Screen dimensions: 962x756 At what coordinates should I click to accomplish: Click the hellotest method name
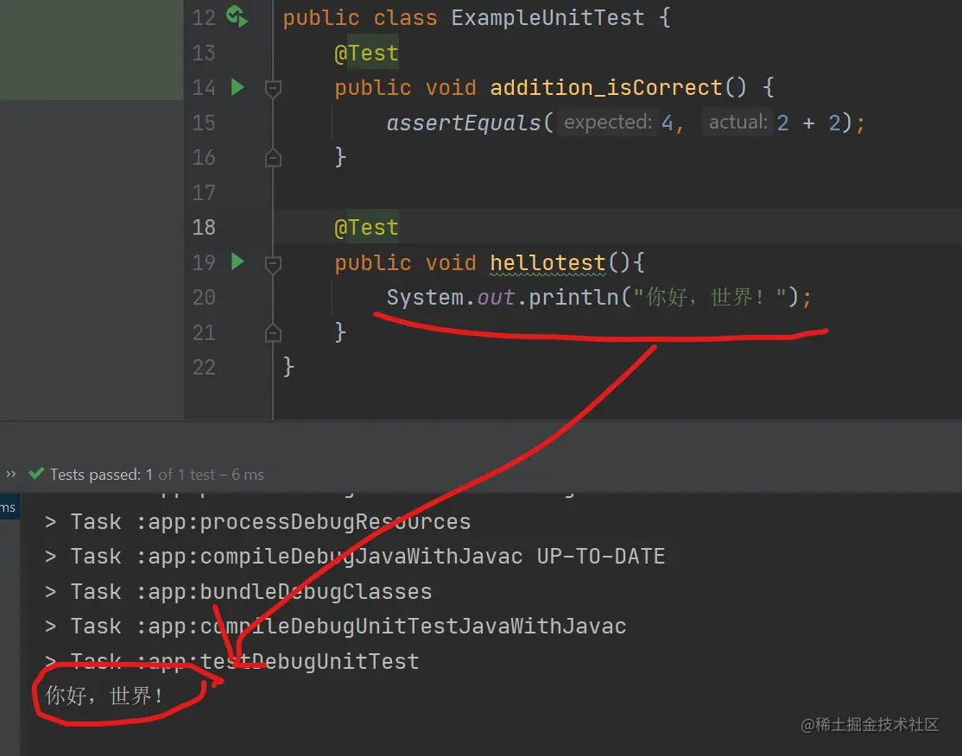[547, 262]
